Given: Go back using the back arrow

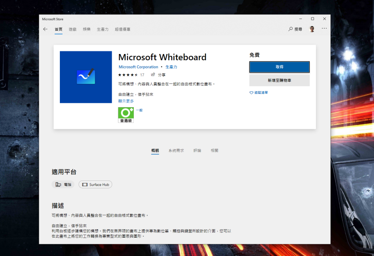Looking at the screenshot, I should coord(45,29).
